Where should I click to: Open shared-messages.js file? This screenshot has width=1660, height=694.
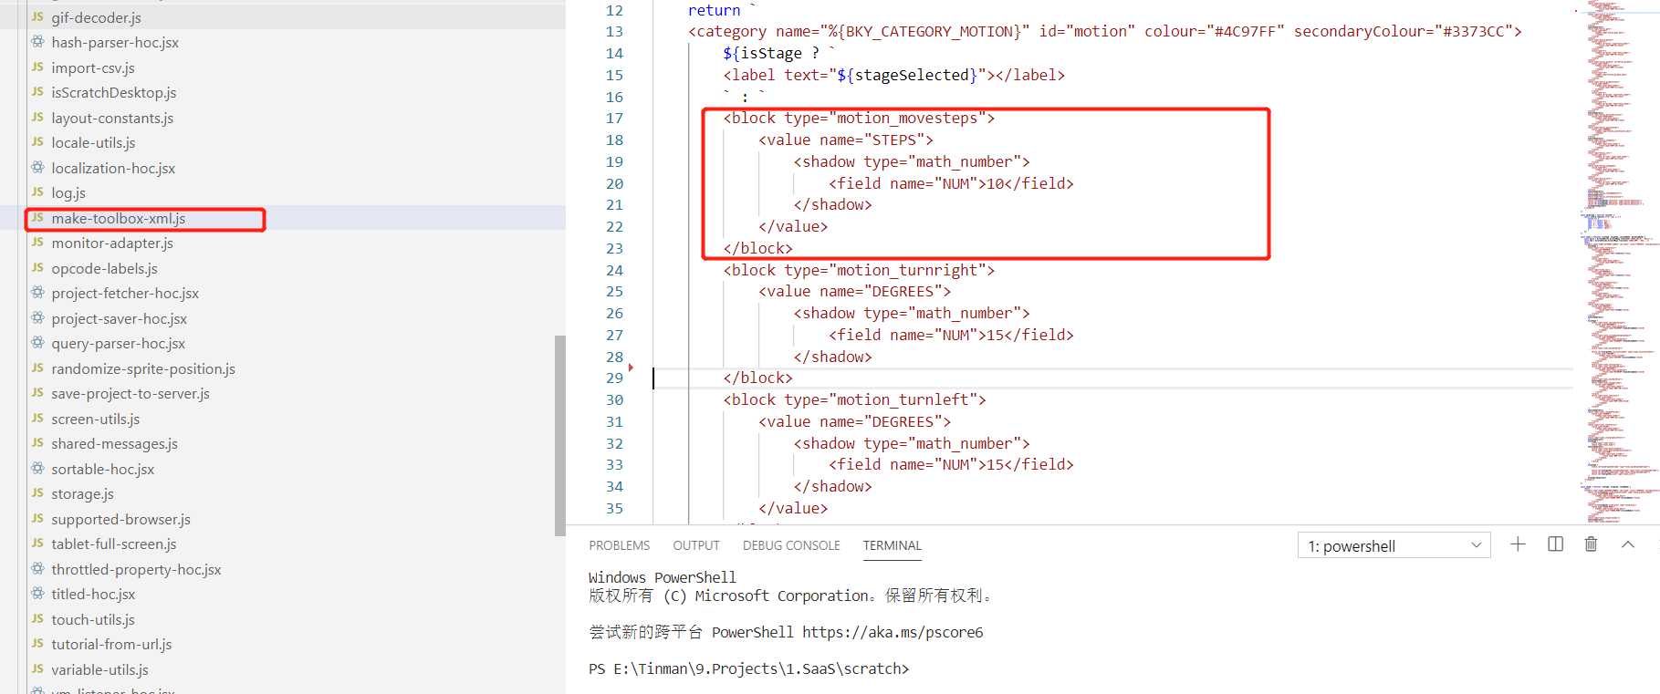[x=114, y=443]
